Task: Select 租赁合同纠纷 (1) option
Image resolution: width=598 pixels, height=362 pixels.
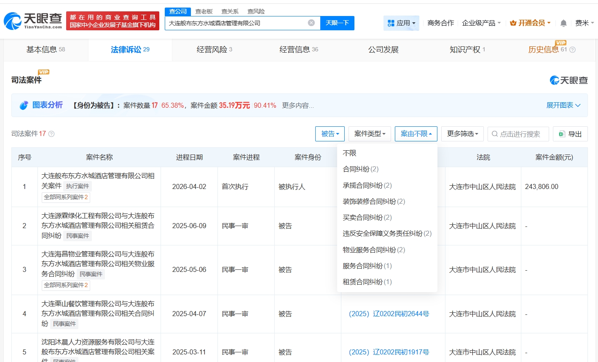Action: (x=387, y=282)
